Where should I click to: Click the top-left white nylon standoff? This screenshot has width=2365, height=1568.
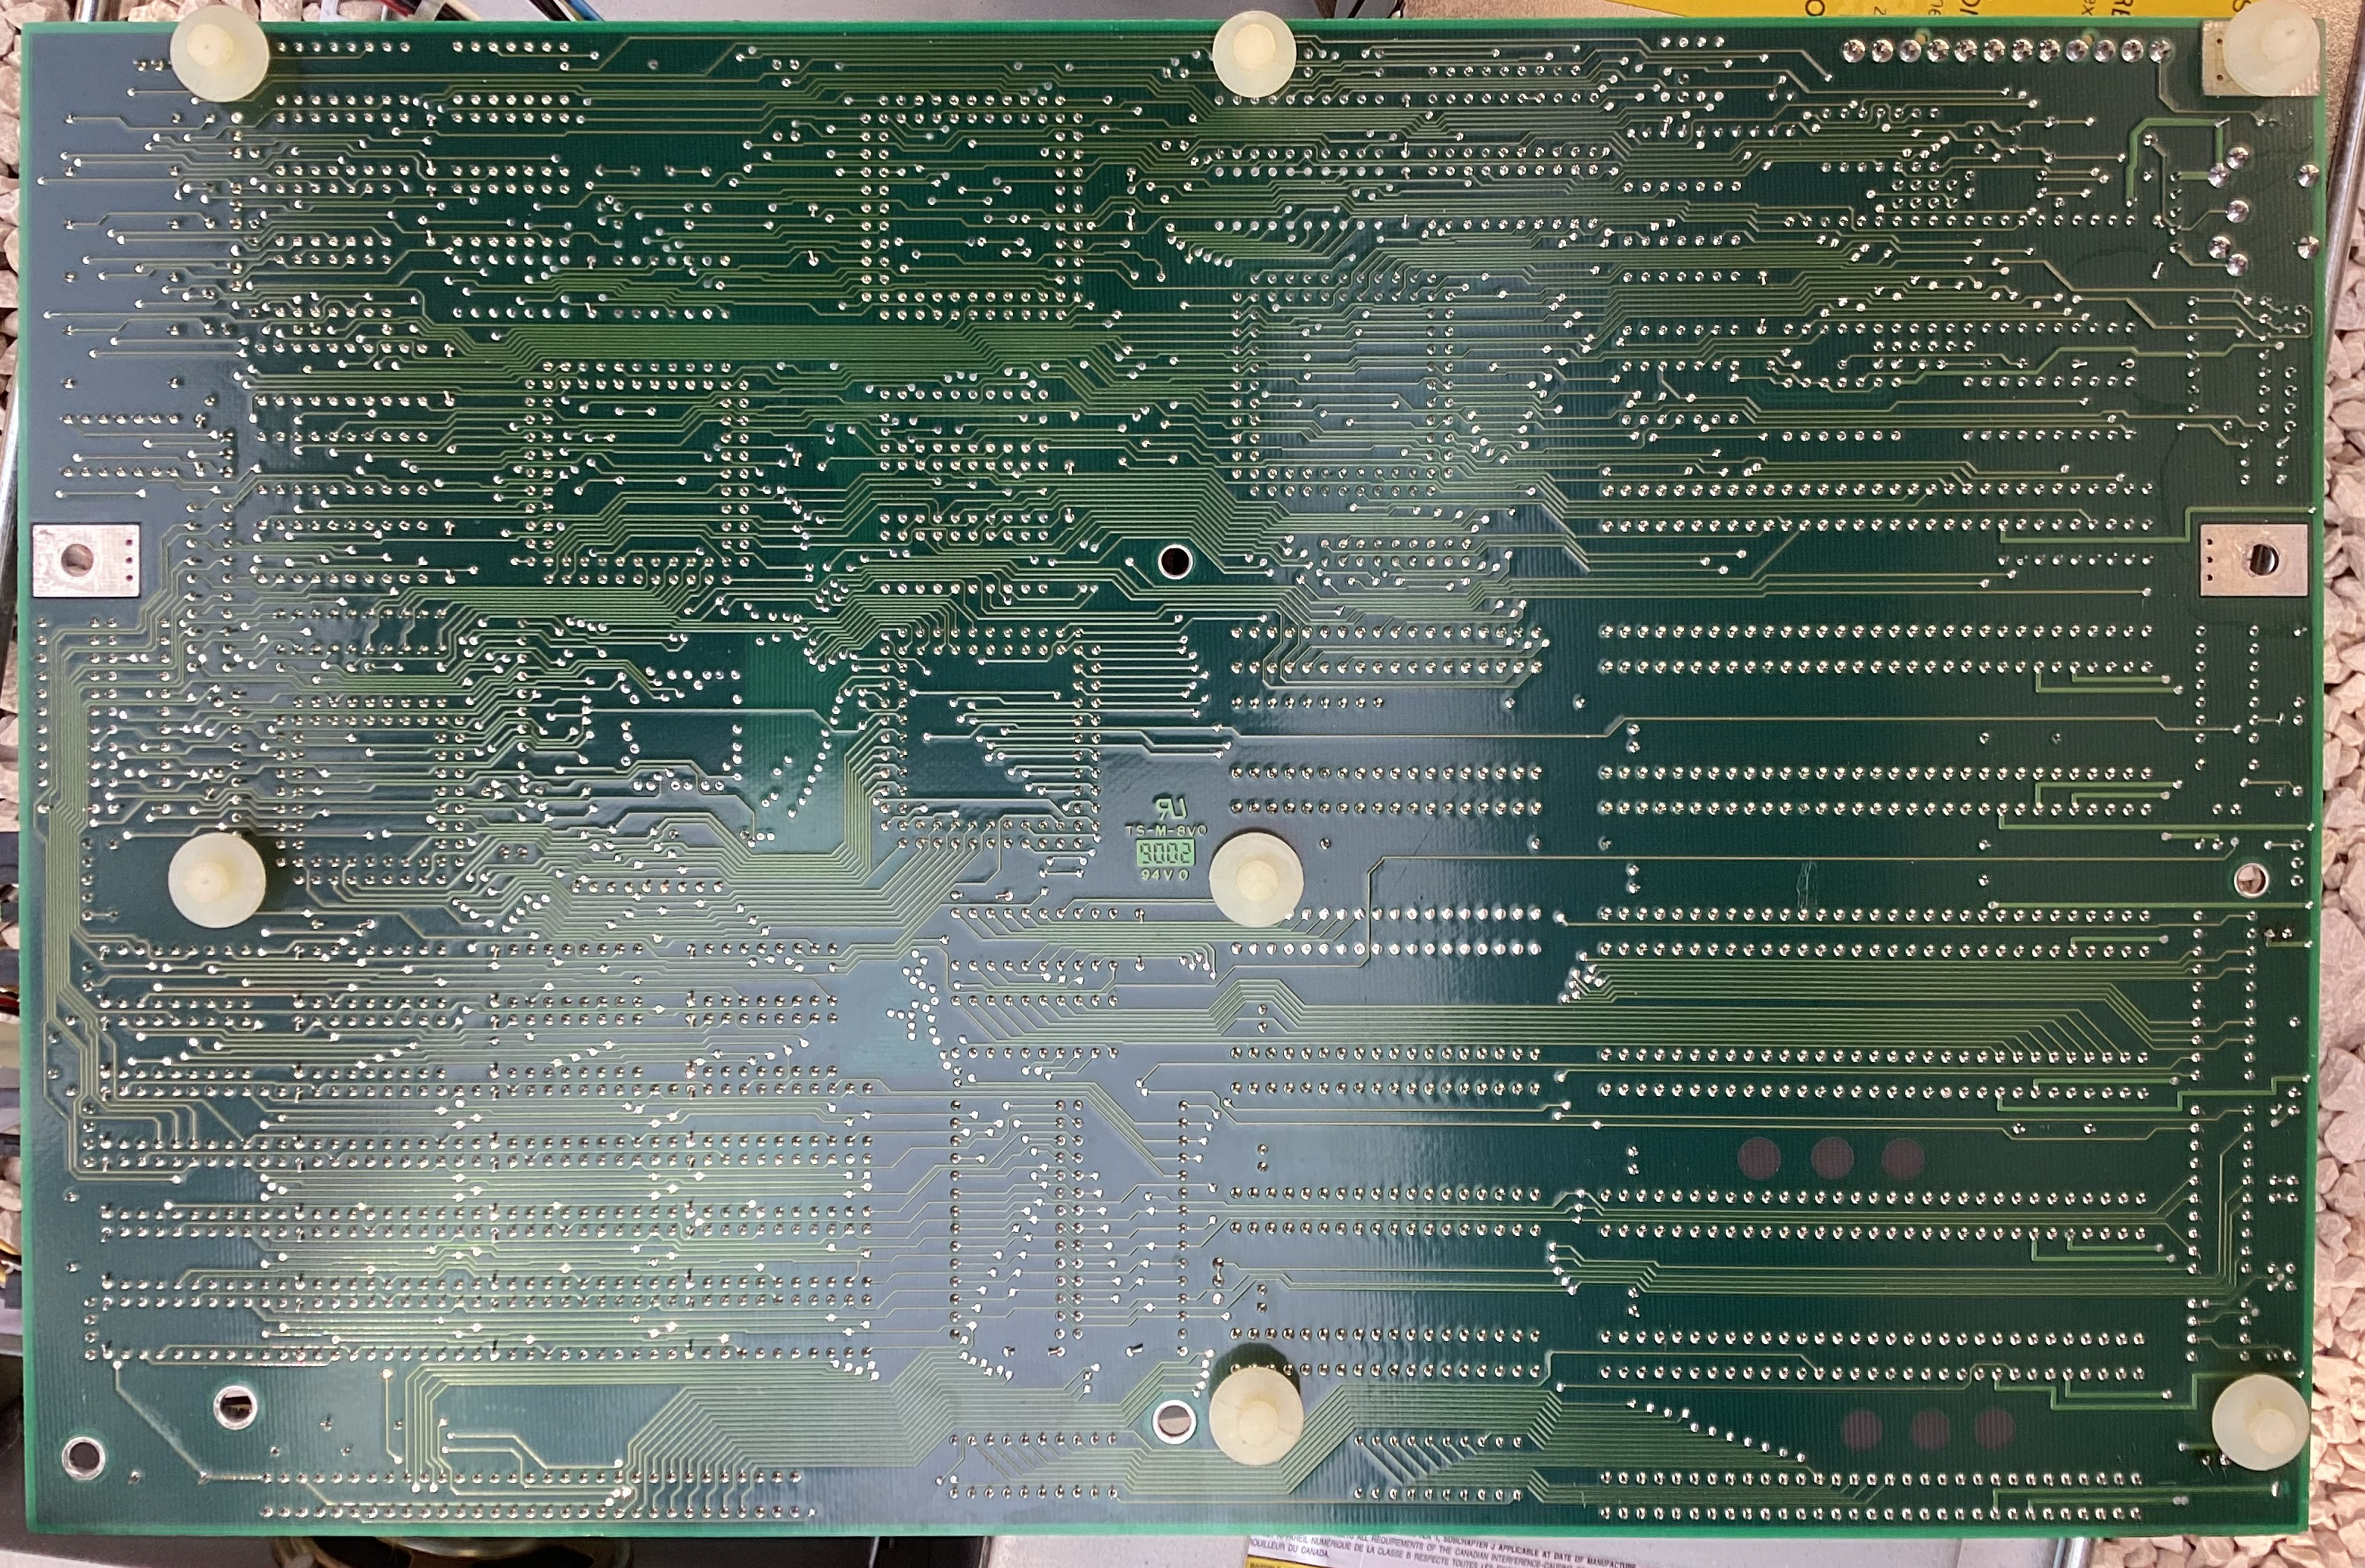[219, 55]
